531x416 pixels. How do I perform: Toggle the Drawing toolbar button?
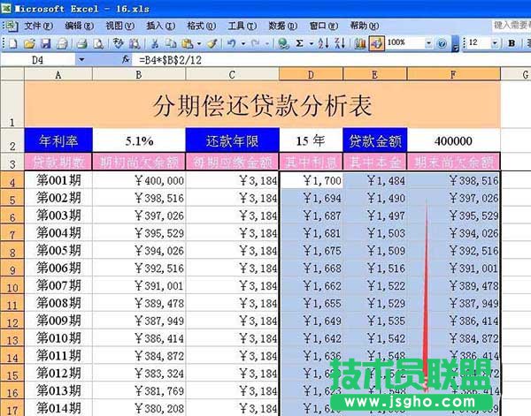click(x=377, y=43)
